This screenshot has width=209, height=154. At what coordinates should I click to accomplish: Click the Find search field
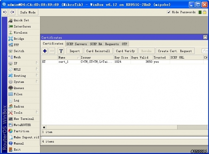coord(205,51)
